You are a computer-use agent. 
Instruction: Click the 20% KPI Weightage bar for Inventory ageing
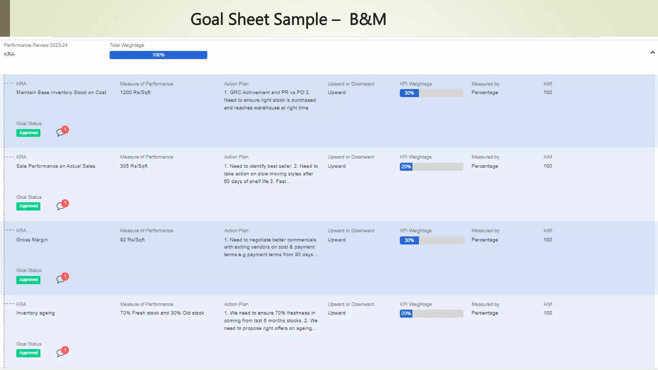(x=431, y=313)
